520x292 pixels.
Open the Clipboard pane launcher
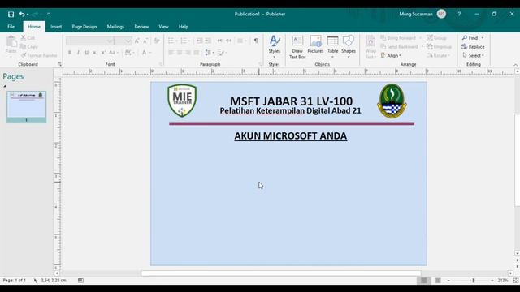[59, 64]
